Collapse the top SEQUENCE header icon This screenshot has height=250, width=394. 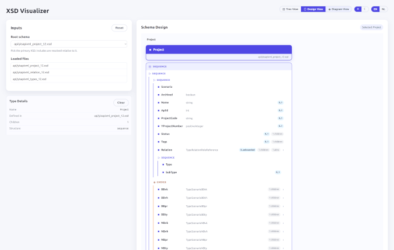pyautogui.click(x=150, y=67)
